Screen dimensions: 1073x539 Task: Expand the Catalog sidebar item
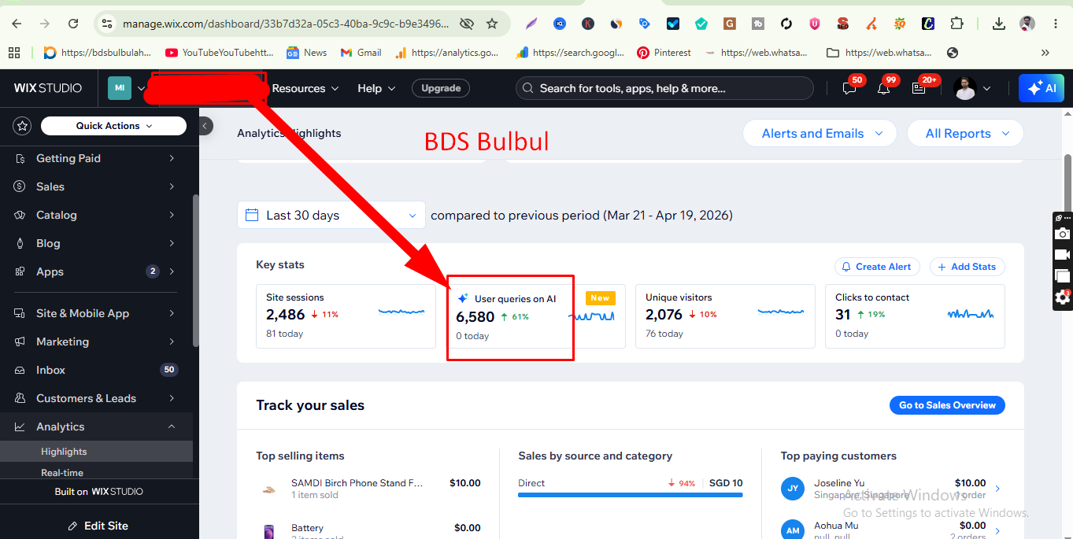coord(96,215)
